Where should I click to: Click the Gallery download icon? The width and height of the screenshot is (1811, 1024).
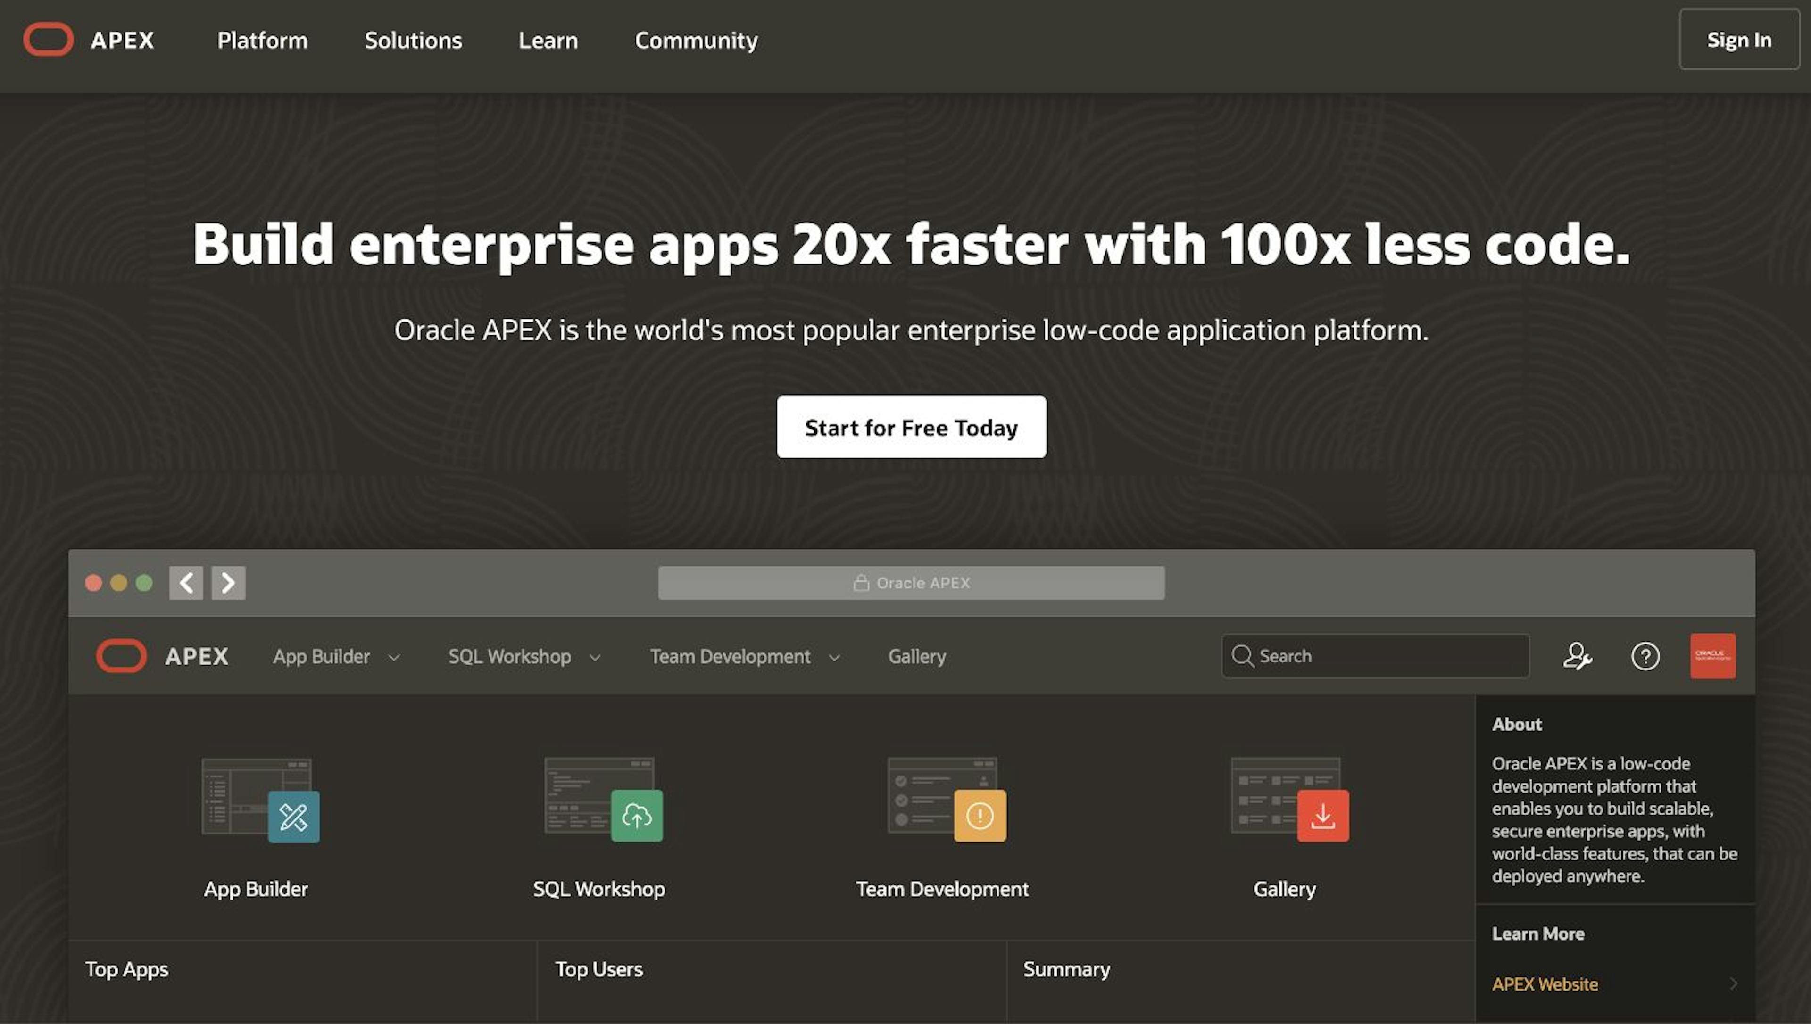tap(1322, 816)
